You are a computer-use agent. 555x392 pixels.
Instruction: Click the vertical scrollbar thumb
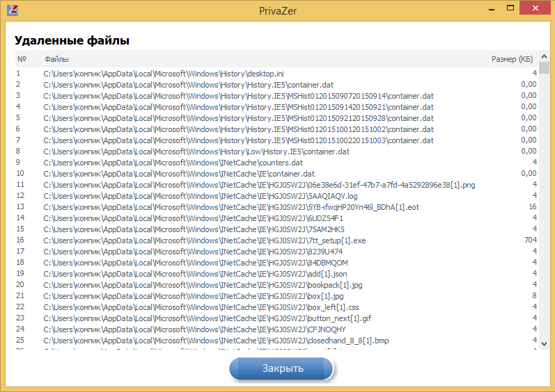[x=544, y=67]
